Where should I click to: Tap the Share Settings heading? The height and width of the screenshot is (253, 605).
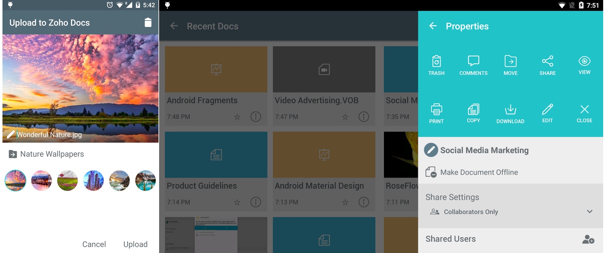point(452,197)
